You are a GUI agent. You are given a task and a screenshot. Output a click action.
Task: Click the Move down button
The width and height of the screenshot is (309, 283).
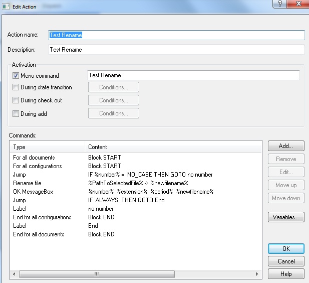pyautogui.click(x=286, y=198)
